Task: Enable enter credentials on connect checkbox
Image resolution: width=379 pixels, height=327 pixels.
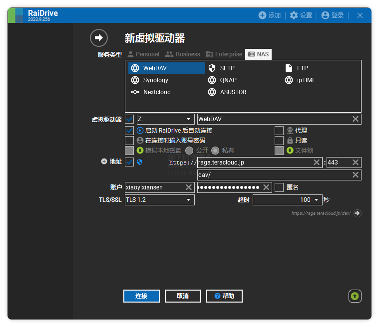Action: [129, 141]
